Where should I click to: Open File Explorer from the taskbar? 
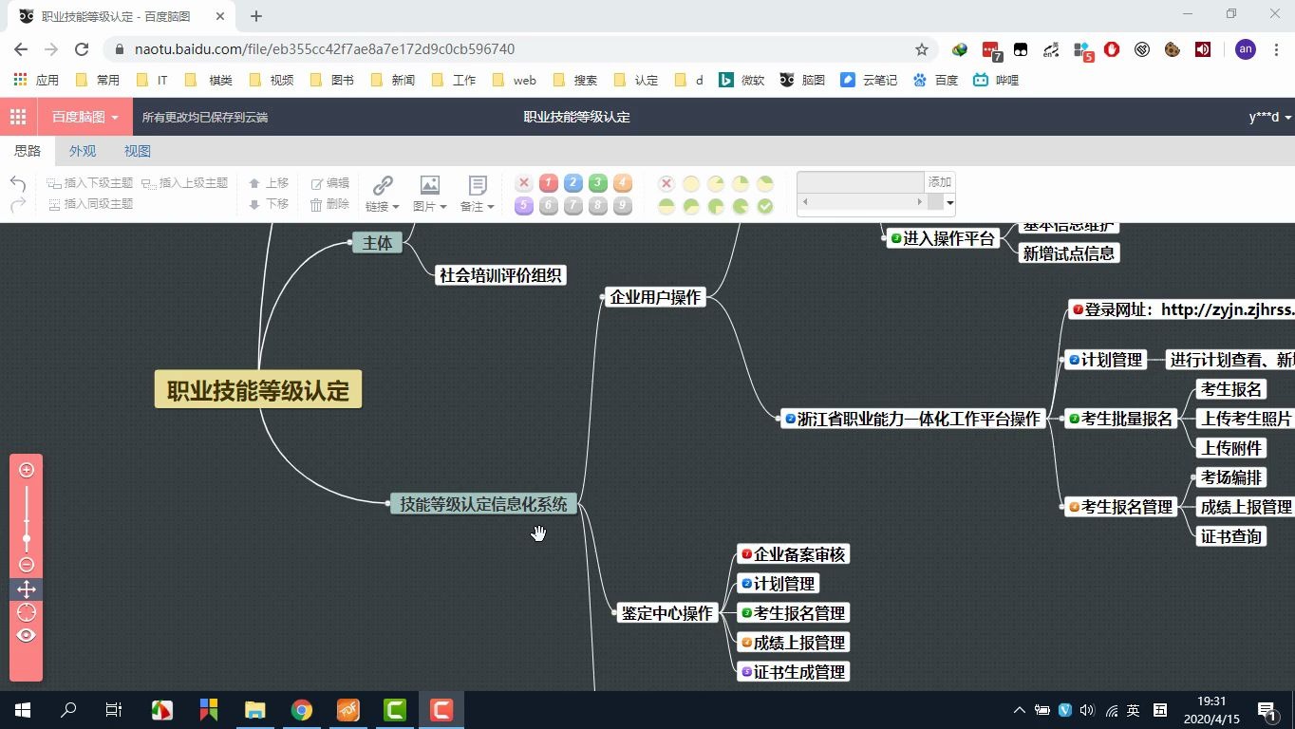(x=255, y=710)
